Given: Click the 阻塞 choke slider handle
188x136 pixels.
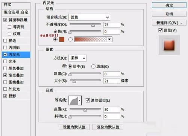Looking at the screenshot, I should (70, 75).
